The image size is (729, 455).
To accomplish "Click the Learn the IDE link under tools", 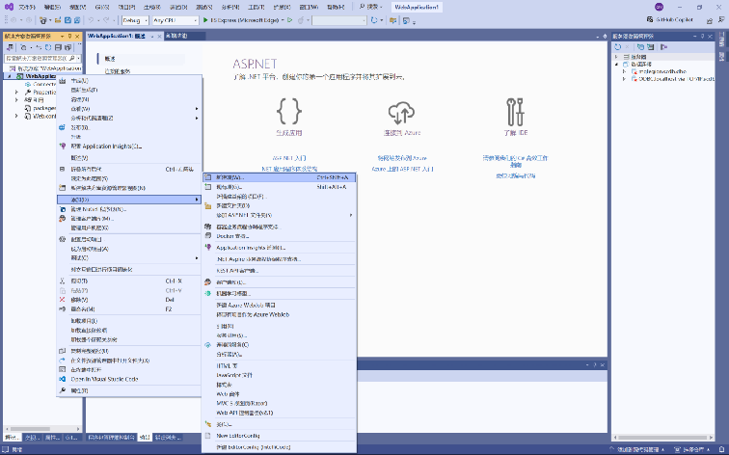I will click(x=515, y=133).
